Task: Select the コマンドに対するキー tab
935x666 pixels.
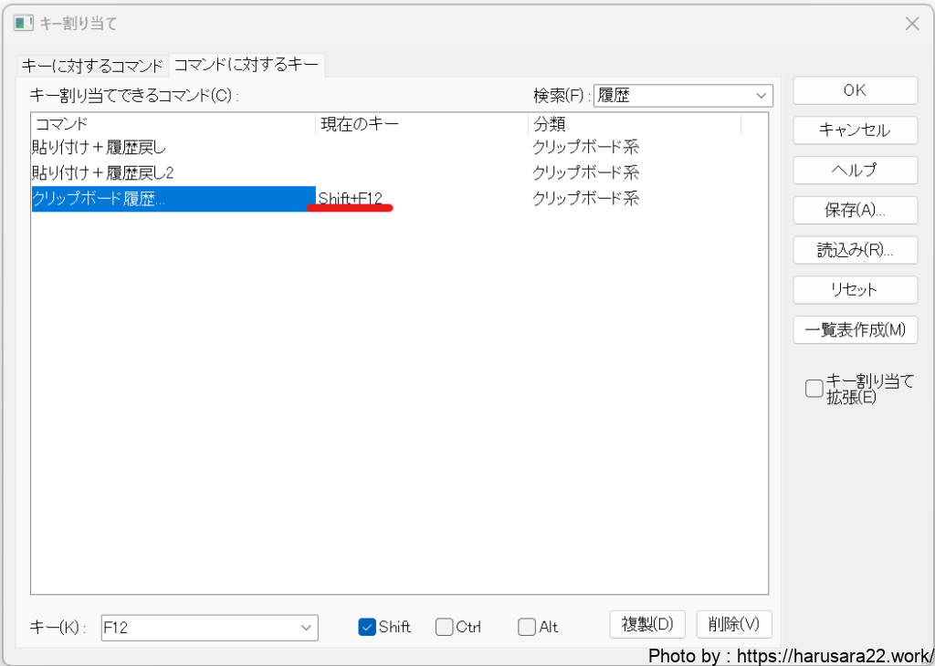Action: point(247,65)
